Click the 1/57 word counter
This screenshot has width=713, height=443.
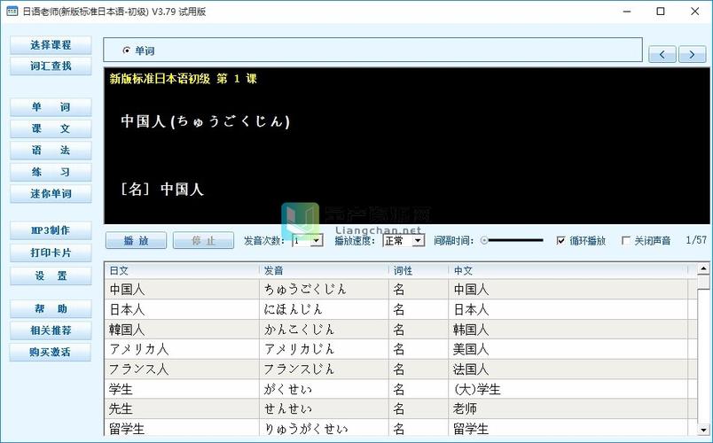tap(696, 240)
